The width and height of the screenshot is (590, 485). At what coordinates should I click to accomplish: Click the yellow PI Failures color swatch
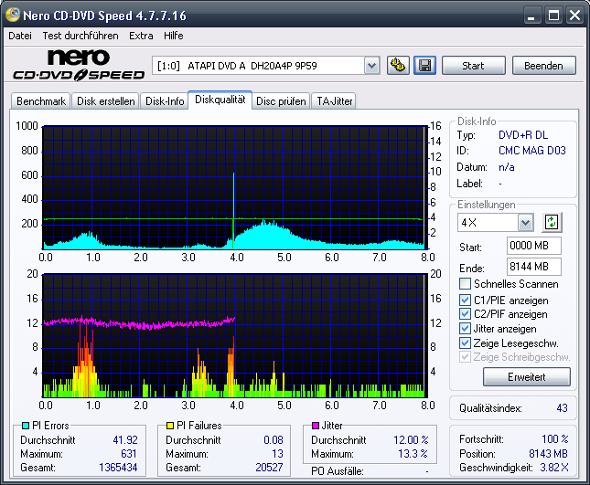point(170,426)
